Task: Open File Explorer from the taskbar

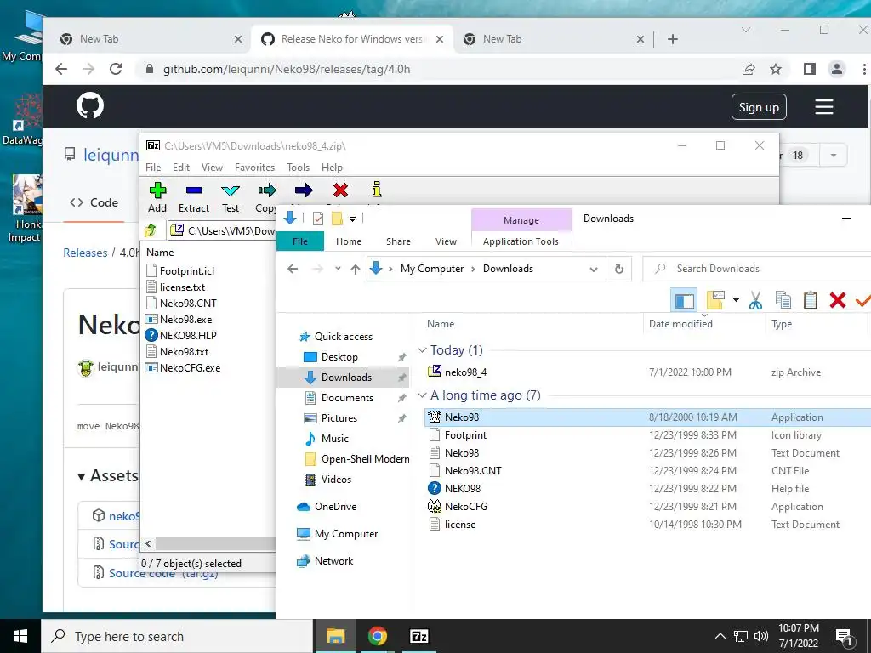Action: [x=335, y=636]
